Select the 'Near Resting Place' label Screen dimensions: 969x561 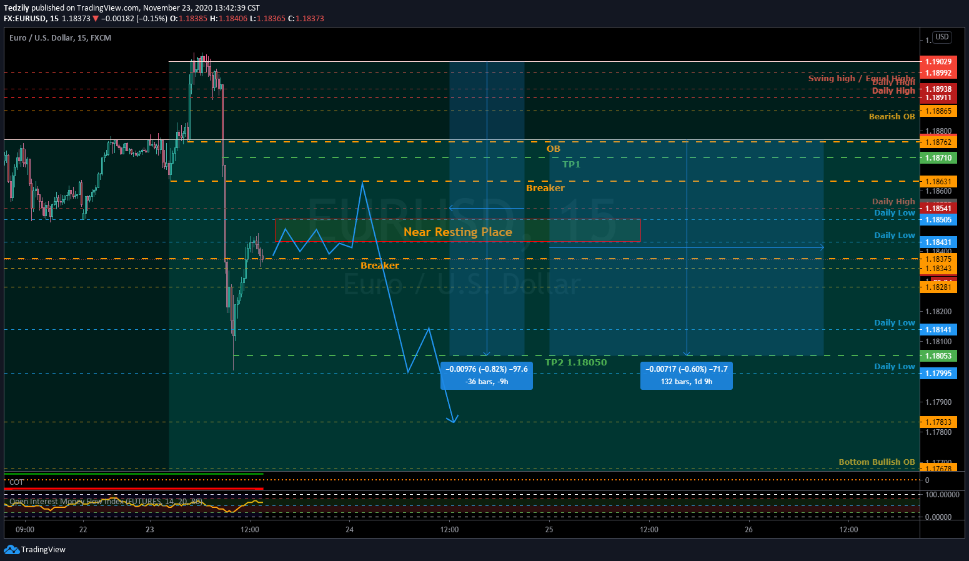457,232
